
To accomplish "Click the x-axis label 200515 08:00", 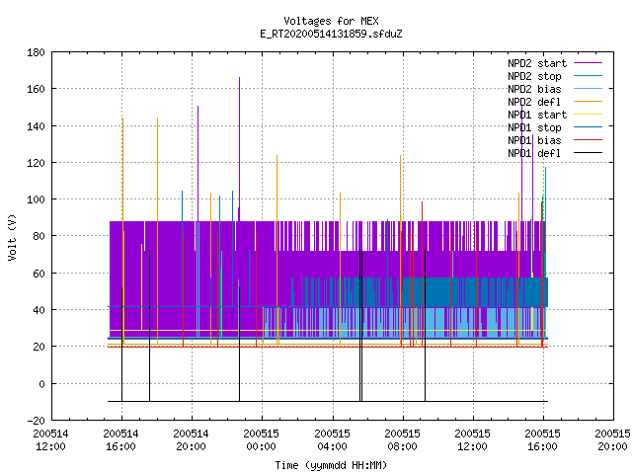I will click(402, 440).
